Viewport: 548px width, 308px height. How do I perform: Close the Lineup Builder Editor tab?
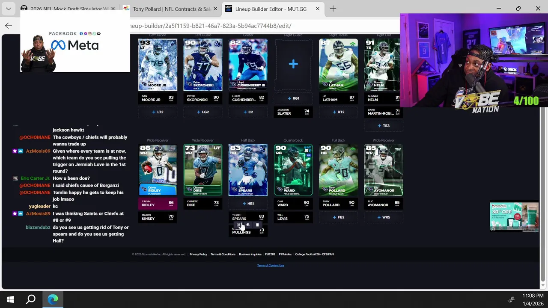click(318, 9)
